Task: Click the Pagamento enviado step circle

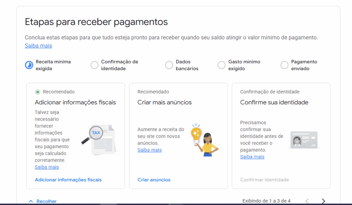Action: pyautogui.click(x=284, y=65)
